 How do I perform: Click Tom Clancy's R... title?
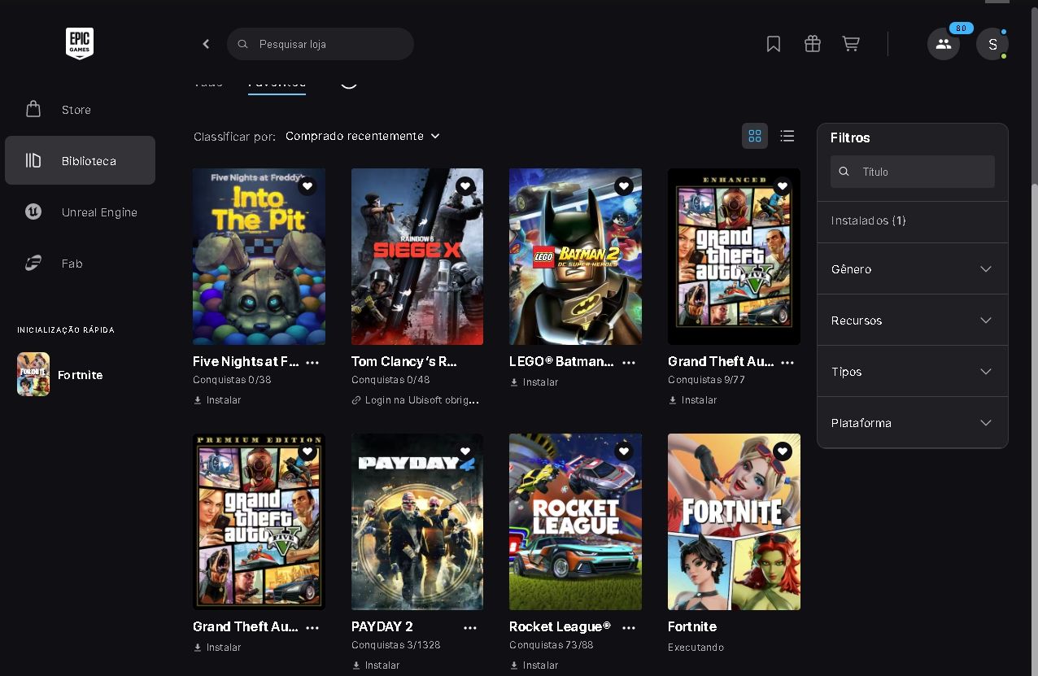click(404, 361)
